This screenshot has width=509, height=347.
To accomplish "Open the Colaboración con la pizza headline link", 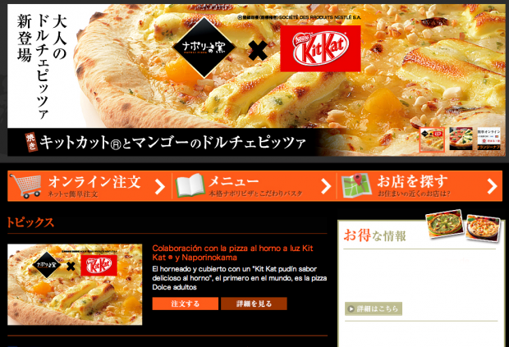I will coord(232,253).
